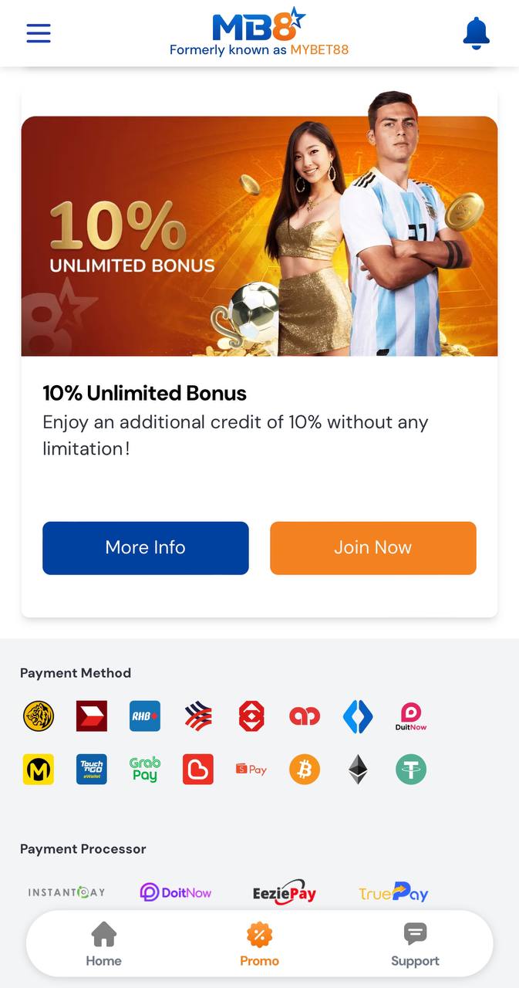
Task: Switch to the Promo tab
Action: coord(259,945)
